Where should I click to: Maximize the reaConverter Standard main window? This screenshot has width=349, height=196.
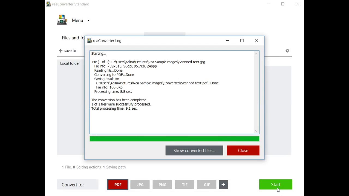click(x=283, y=4)
